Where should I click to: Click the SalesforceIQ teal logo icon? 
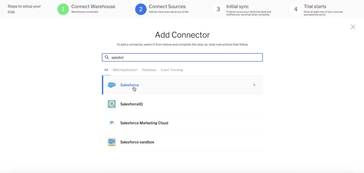112,104
